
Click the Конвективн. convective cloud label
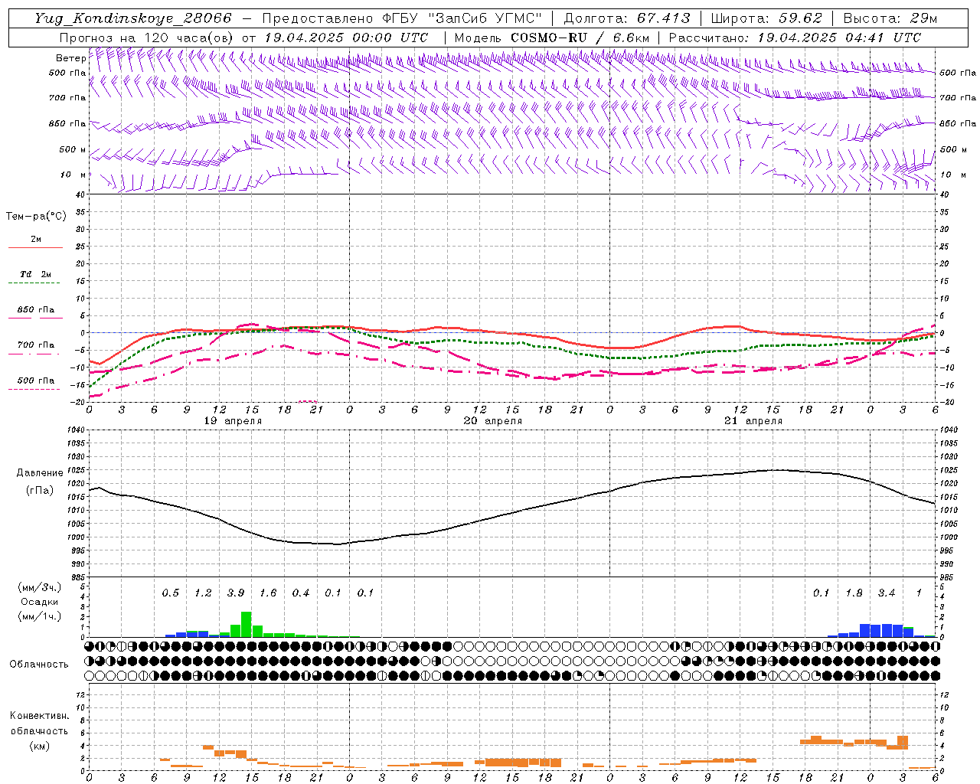39,716
